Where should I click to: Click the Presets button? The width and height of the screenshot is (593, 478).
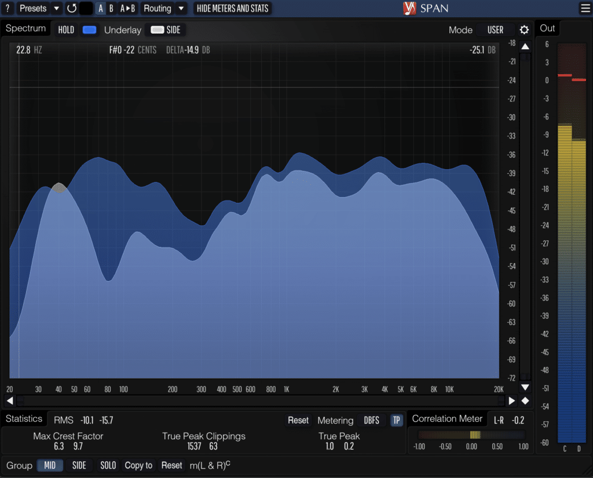(x=33, y=8)
